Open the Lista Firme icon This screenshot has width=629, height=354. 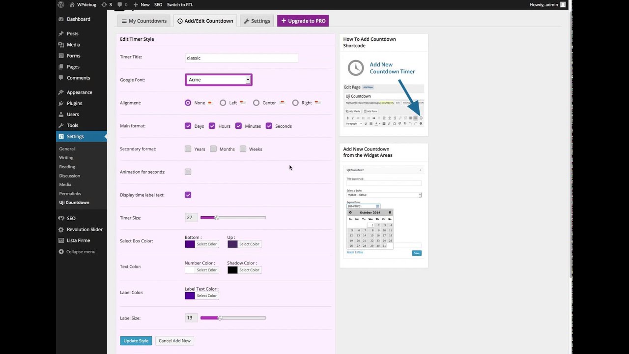pos(61,240)
